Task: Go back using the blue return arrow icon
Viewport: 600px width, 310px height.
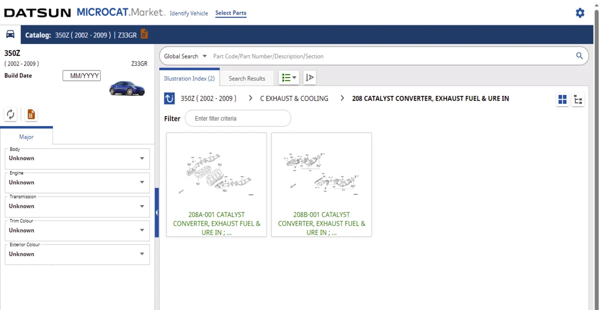Action: pos(169,98)
